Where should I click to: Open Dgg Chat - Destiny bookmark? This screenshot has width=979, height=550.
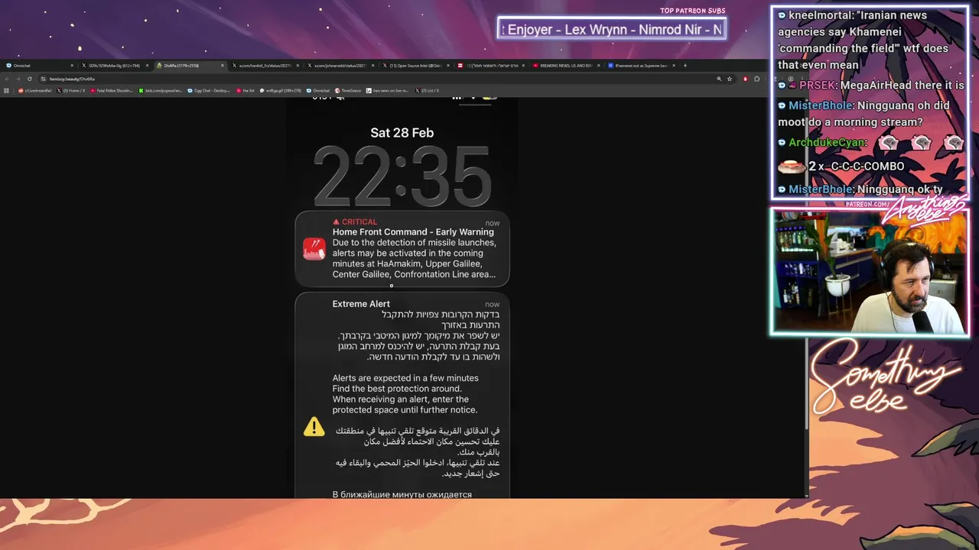click(209, 90)
